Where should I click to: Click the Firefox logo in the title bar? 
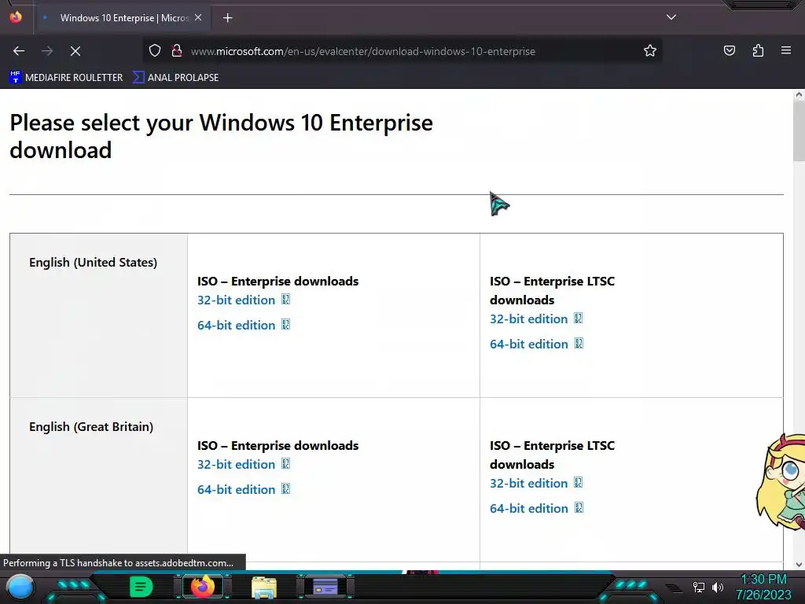(16, 17)
